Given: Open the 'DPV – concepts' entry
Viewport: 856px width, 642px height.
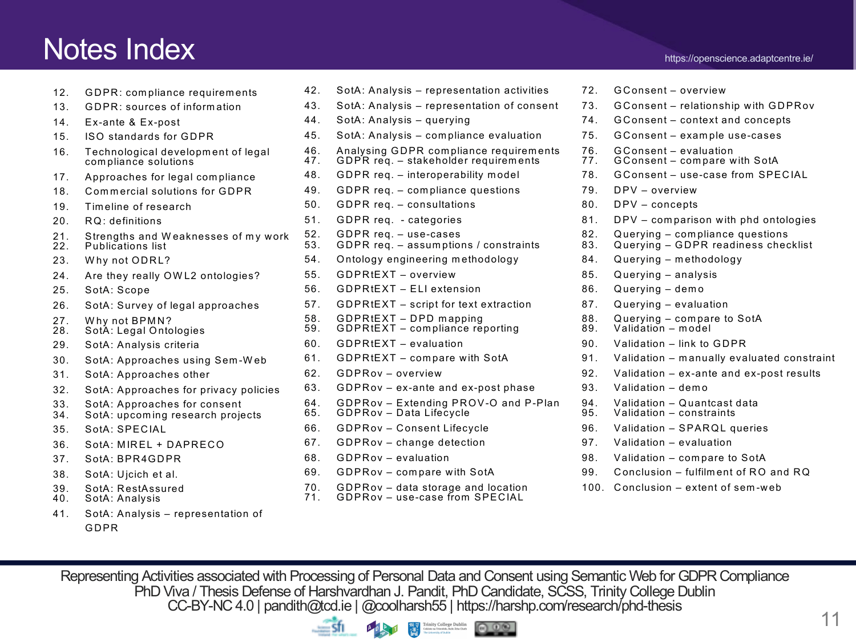Looking at the screenshot, I should click(x=656, y=204).
